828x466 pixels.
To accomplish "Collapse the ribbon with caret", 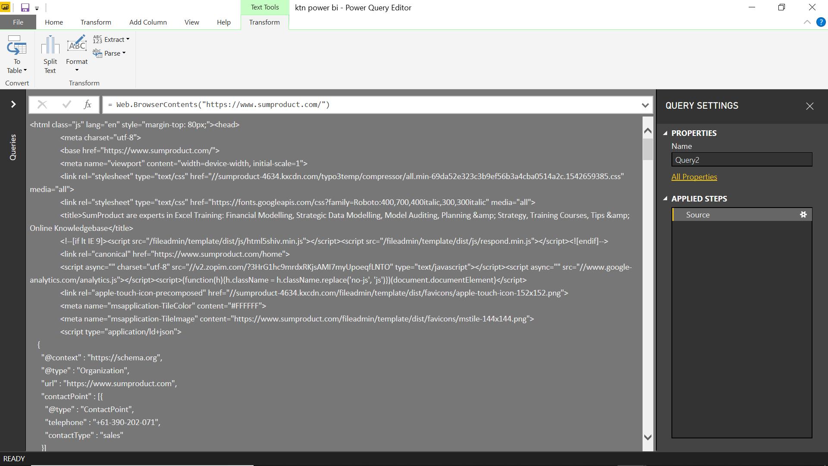I will (x=807, y=22).
